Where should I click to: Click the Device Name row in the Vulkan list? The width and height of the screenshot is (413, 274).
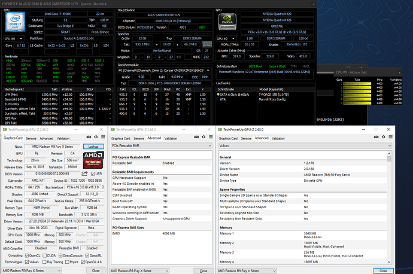pos(303,175)
